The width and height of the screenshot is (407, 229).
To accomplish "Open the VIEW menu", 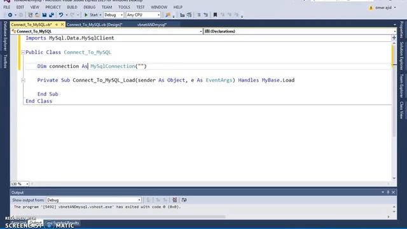I will tap(34, 7).
